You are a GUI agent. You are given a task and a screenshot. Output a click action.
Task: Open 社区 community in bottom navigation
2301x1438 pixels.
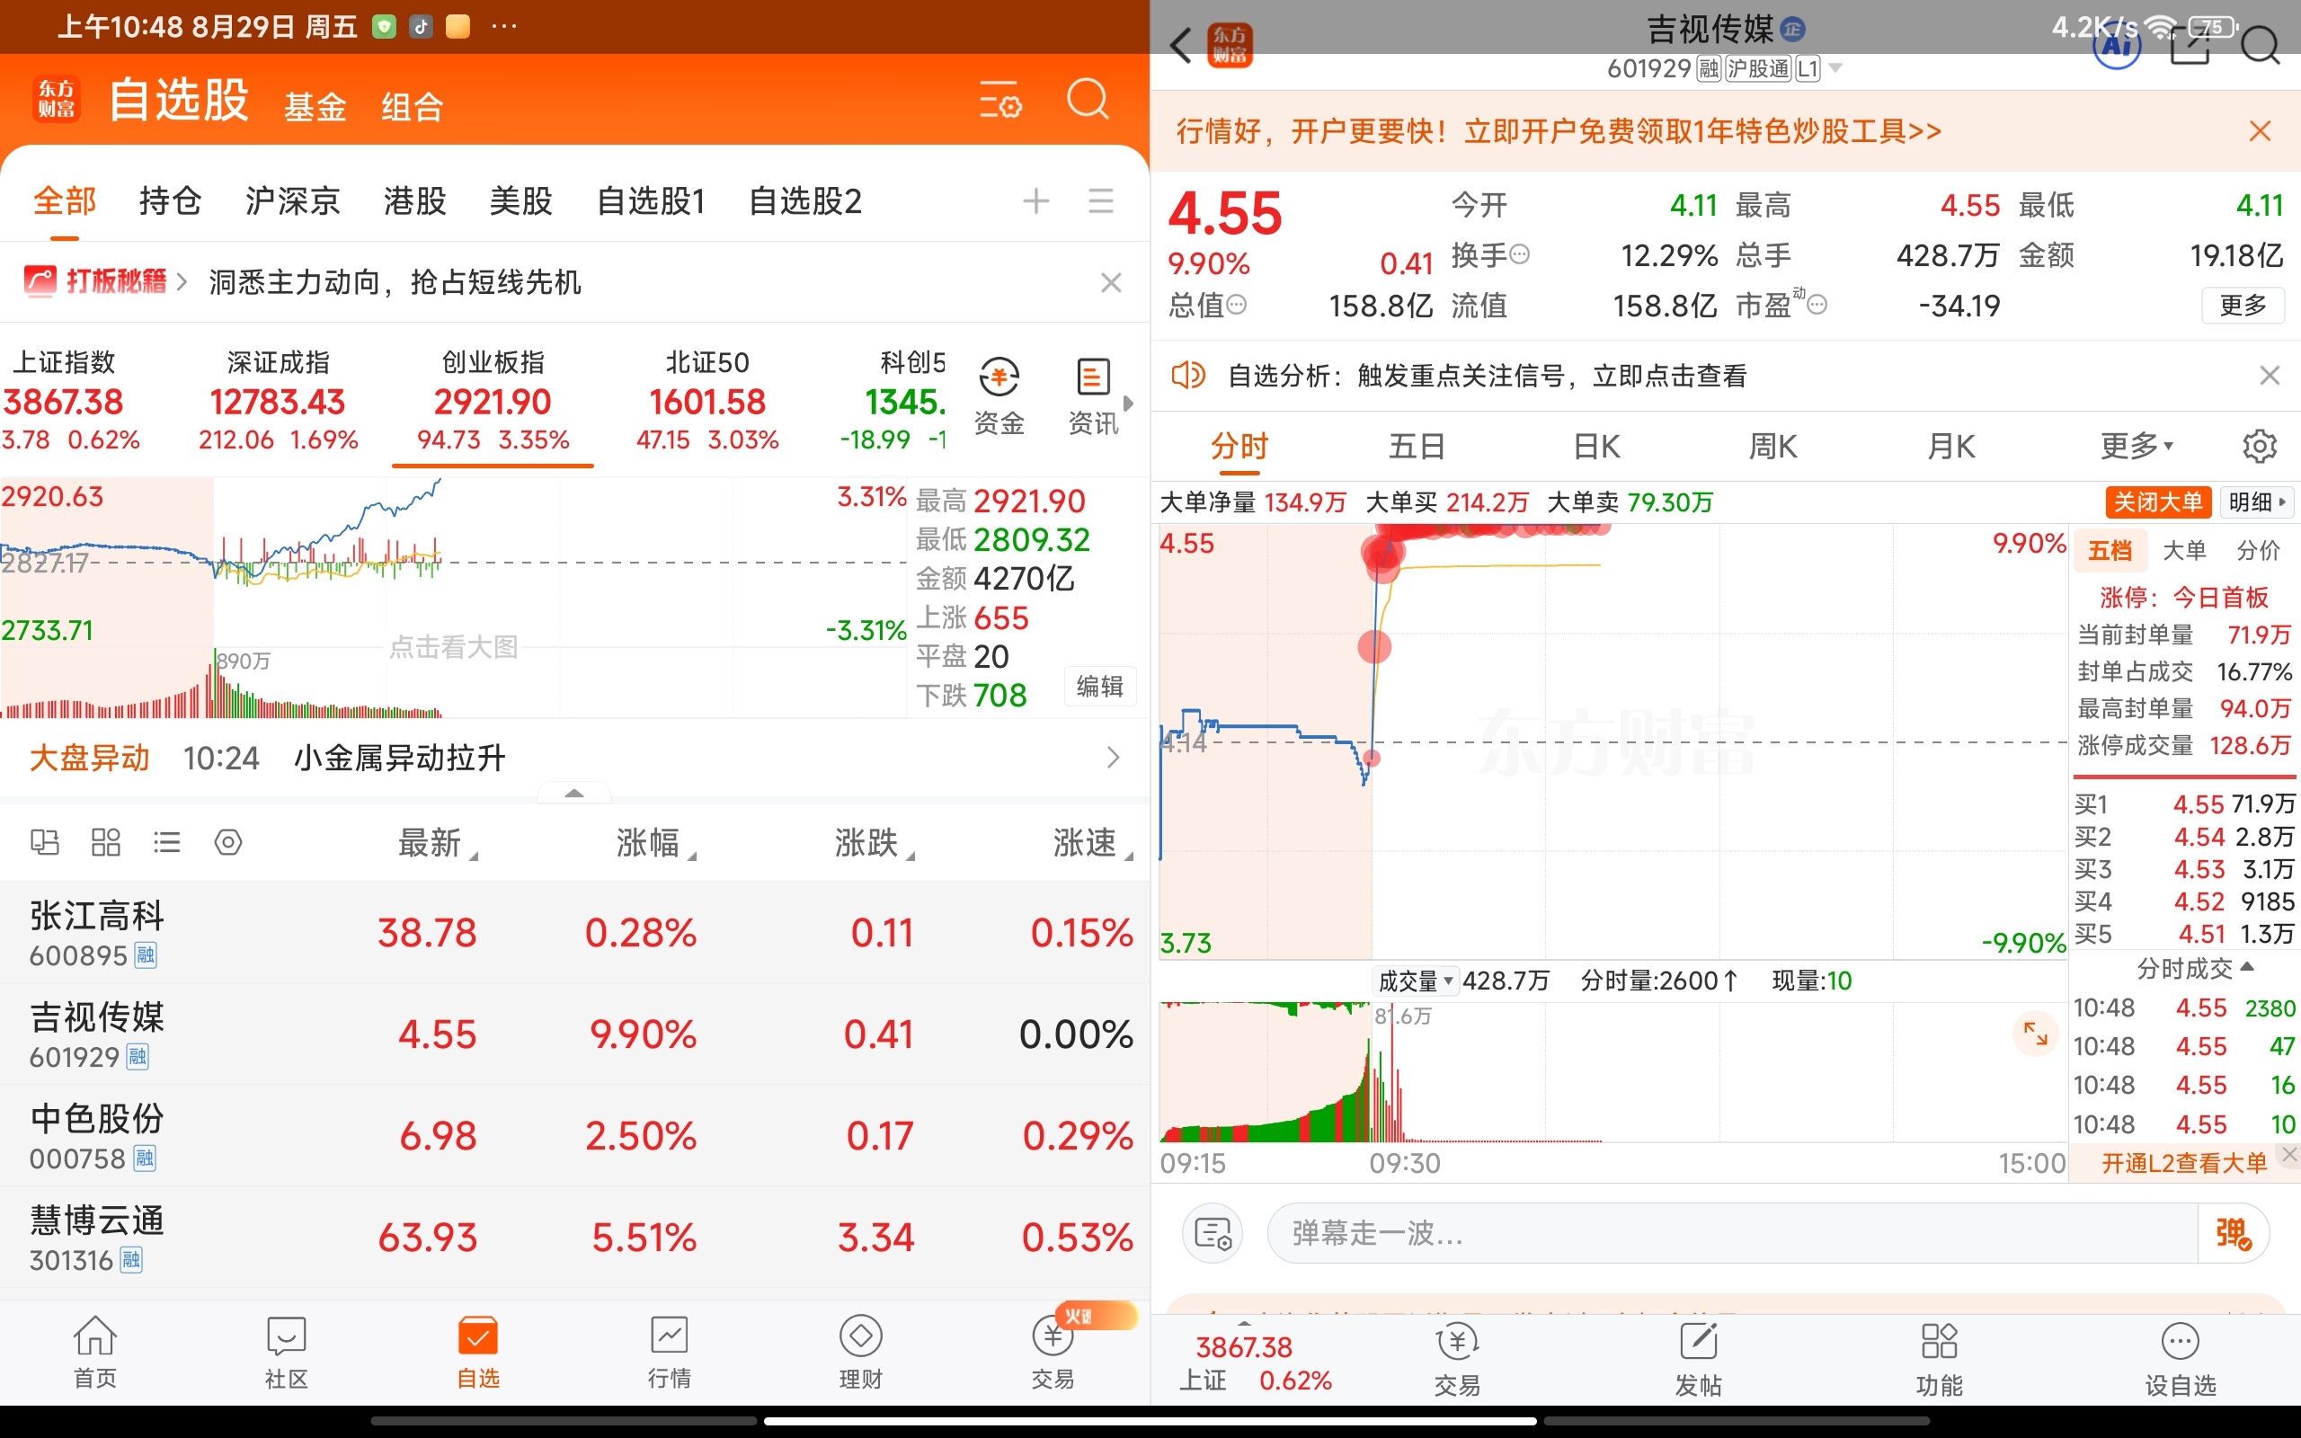click(x=286, y=1353)
